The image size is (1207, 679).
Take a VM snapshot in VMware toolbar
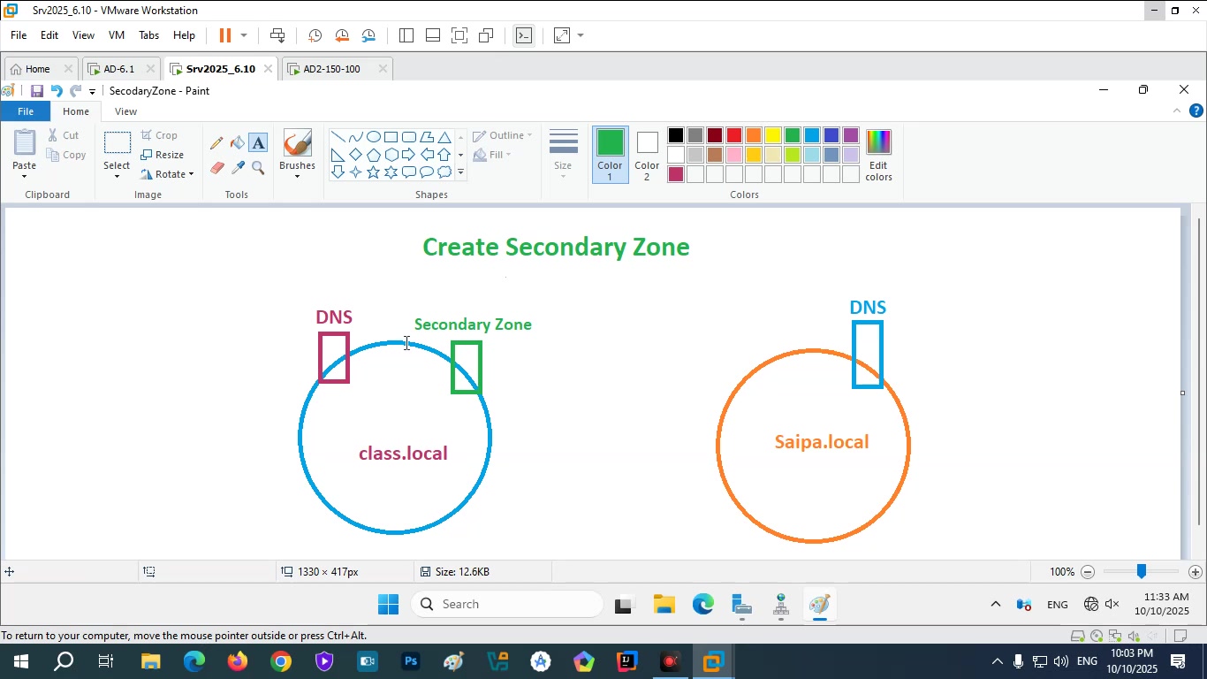tap(315, 36)
